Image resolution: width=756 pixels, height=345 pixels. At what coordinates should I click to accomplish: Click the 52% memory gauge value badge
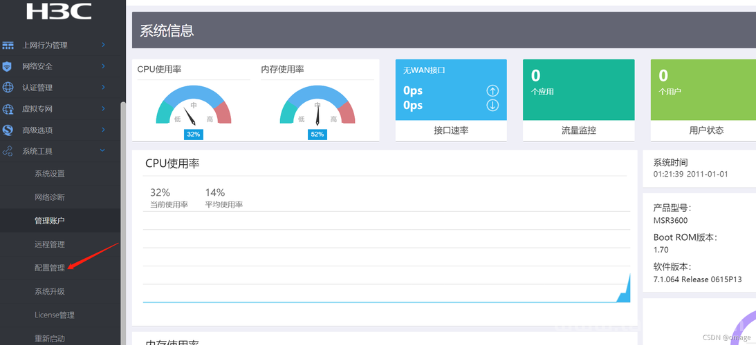317,135
